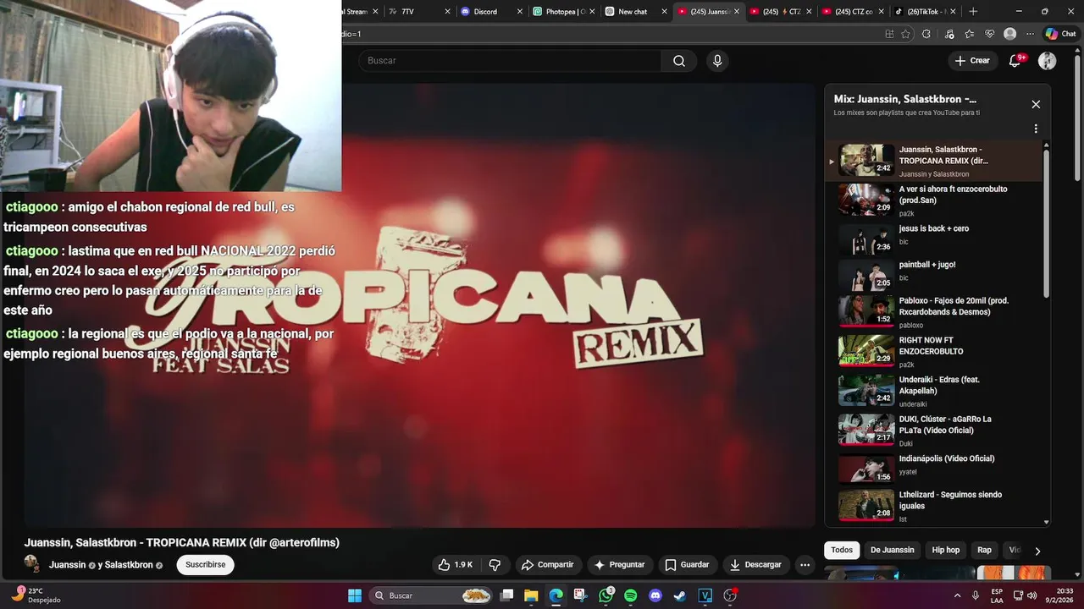Viewport: 1084px width, 609px height.
Task: Open Steam from taskbar
Action: [x=679, y=595]
